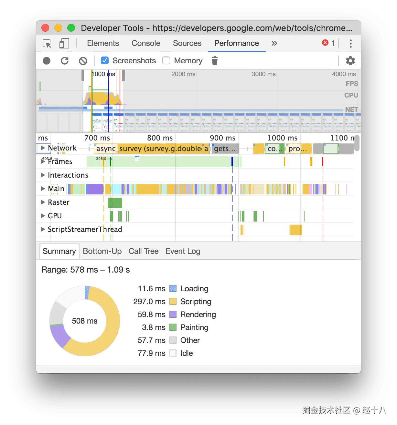The height and width of the screenshot is (425, 397).
Task: Open the Event Log tab
Action: (183, 251)
